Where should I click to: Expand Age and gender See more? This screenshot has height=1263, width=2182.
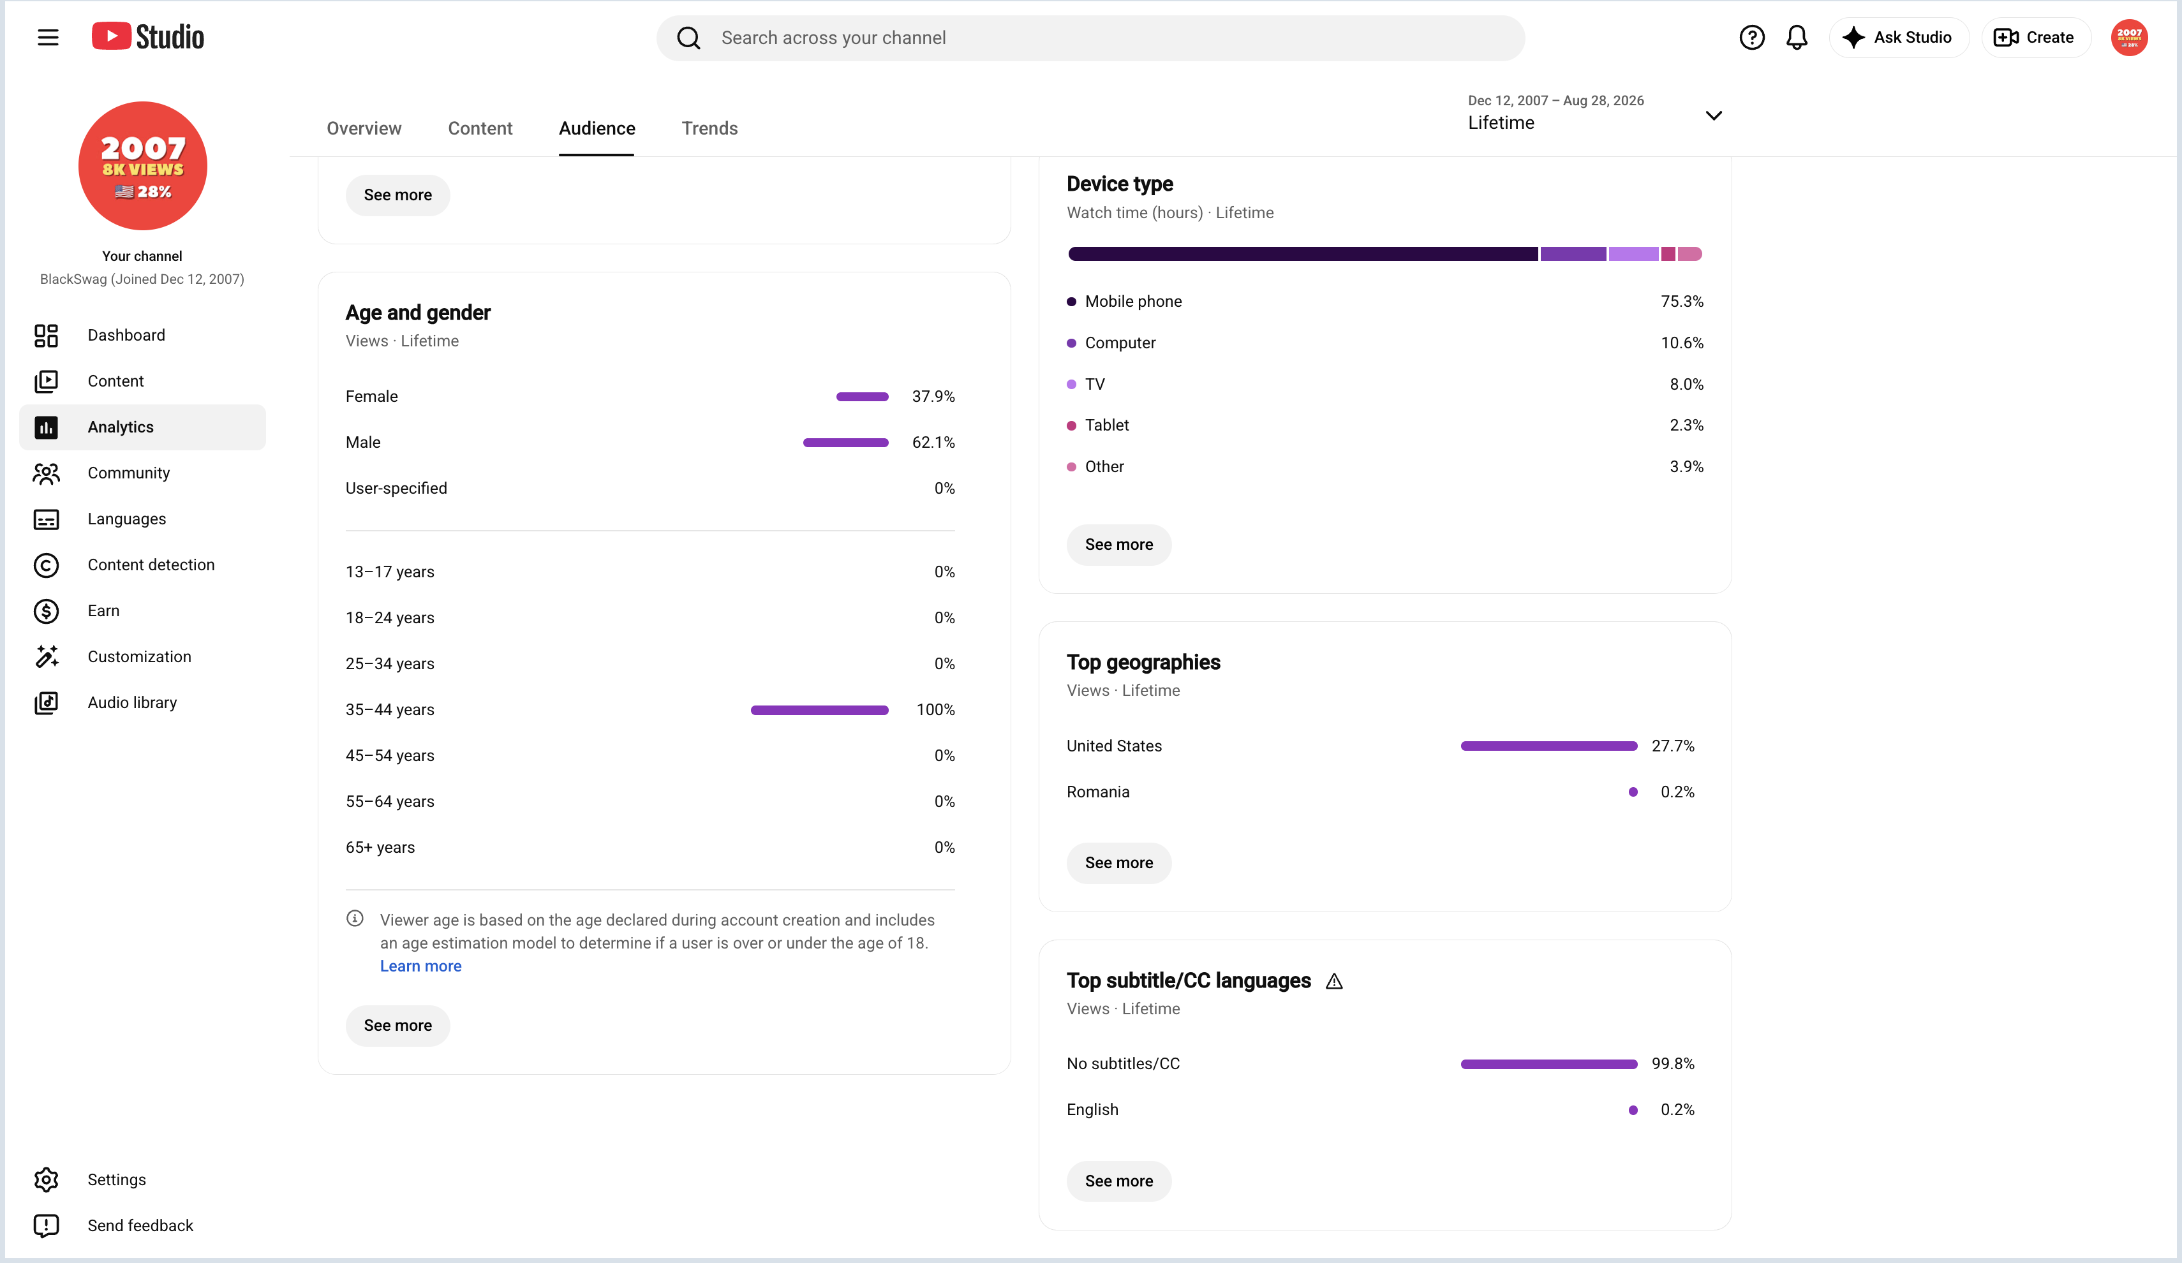397,1026
